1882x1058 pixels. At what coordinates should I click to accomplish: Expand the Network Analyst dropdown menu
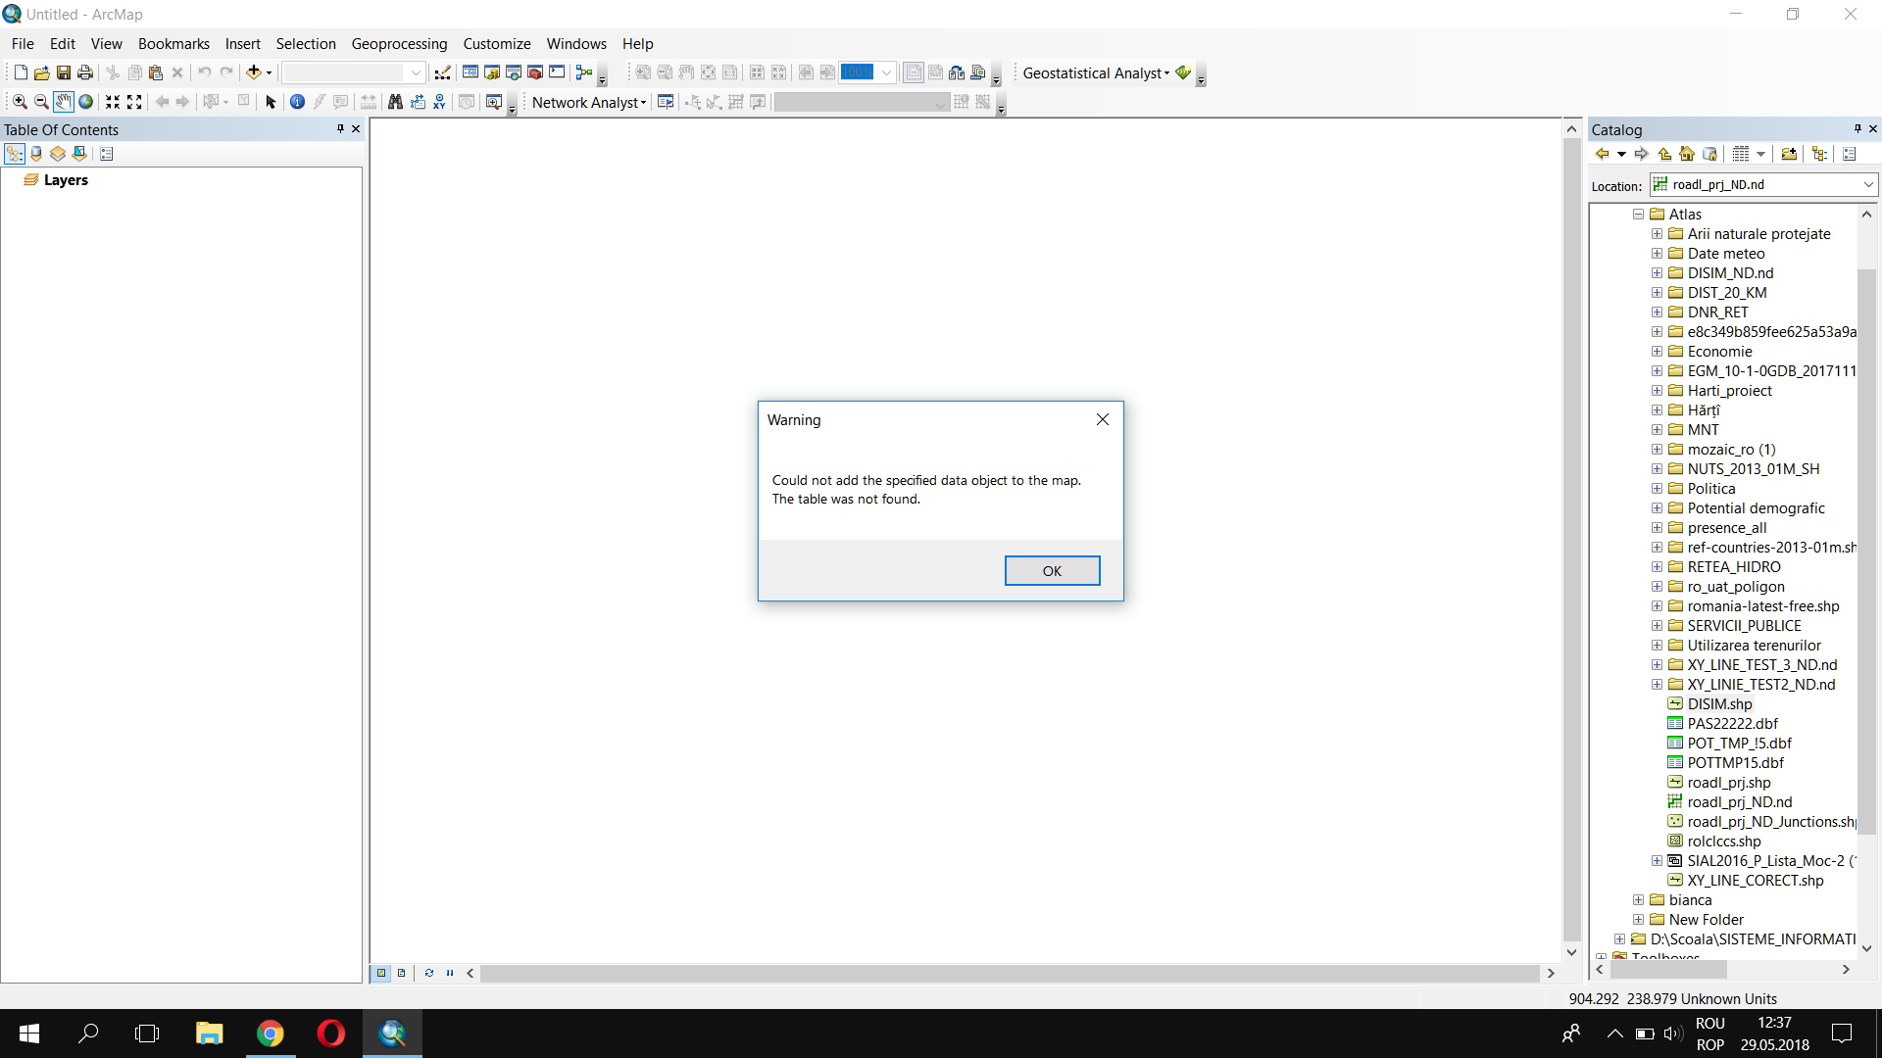point(589,102)
